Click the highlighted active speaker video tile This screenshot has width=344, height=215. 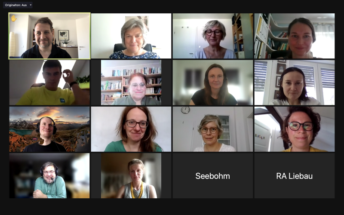pos(49,36)
